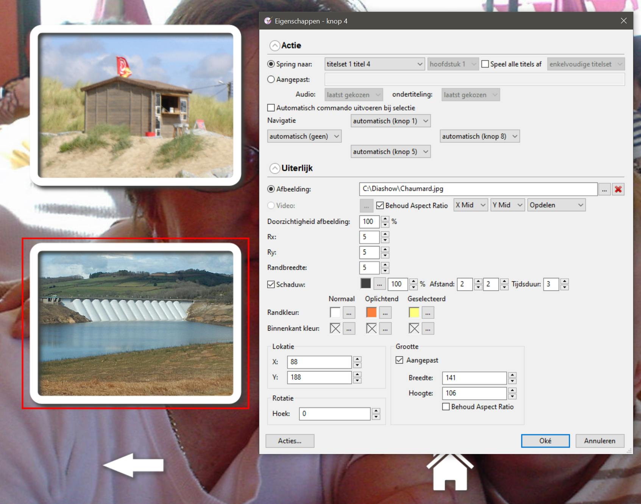Click ... button for Oplichtend Binnenkant kleur
Viewport: 641px width, 504px height.
385,329
